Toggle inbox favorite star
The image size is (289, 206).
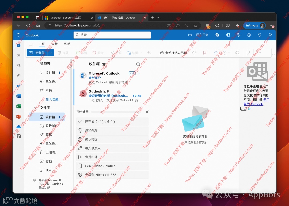(104, 64)
